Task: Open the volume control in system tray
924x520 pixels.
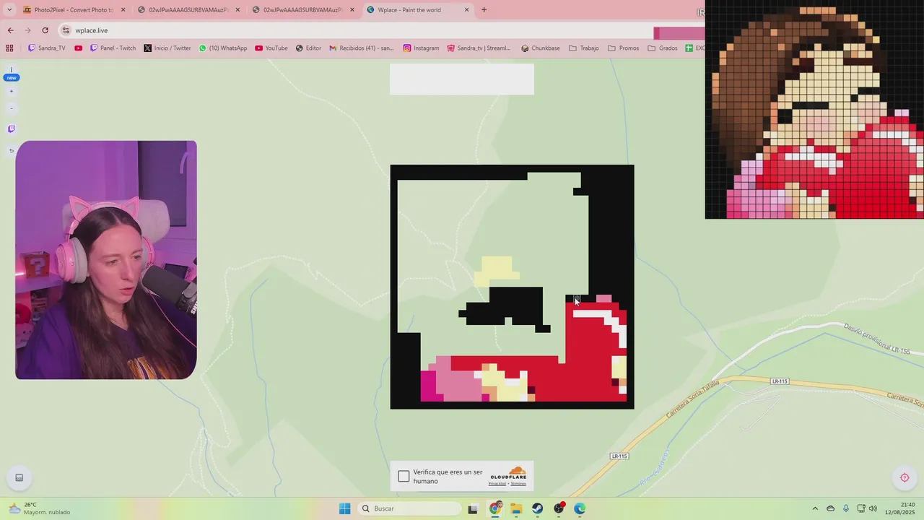Action: 873,508
